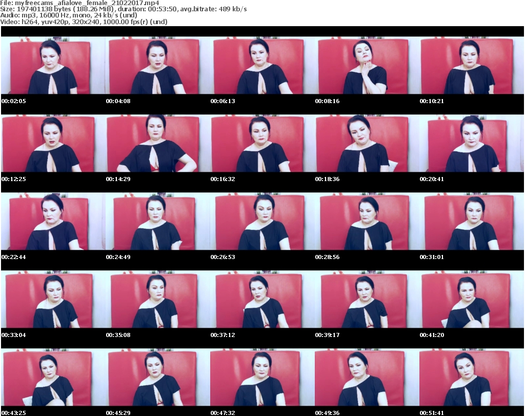This screenshot has height=416, width=525.
Task: Click the timestamp label 00:33:04
Action: point(14,335)
